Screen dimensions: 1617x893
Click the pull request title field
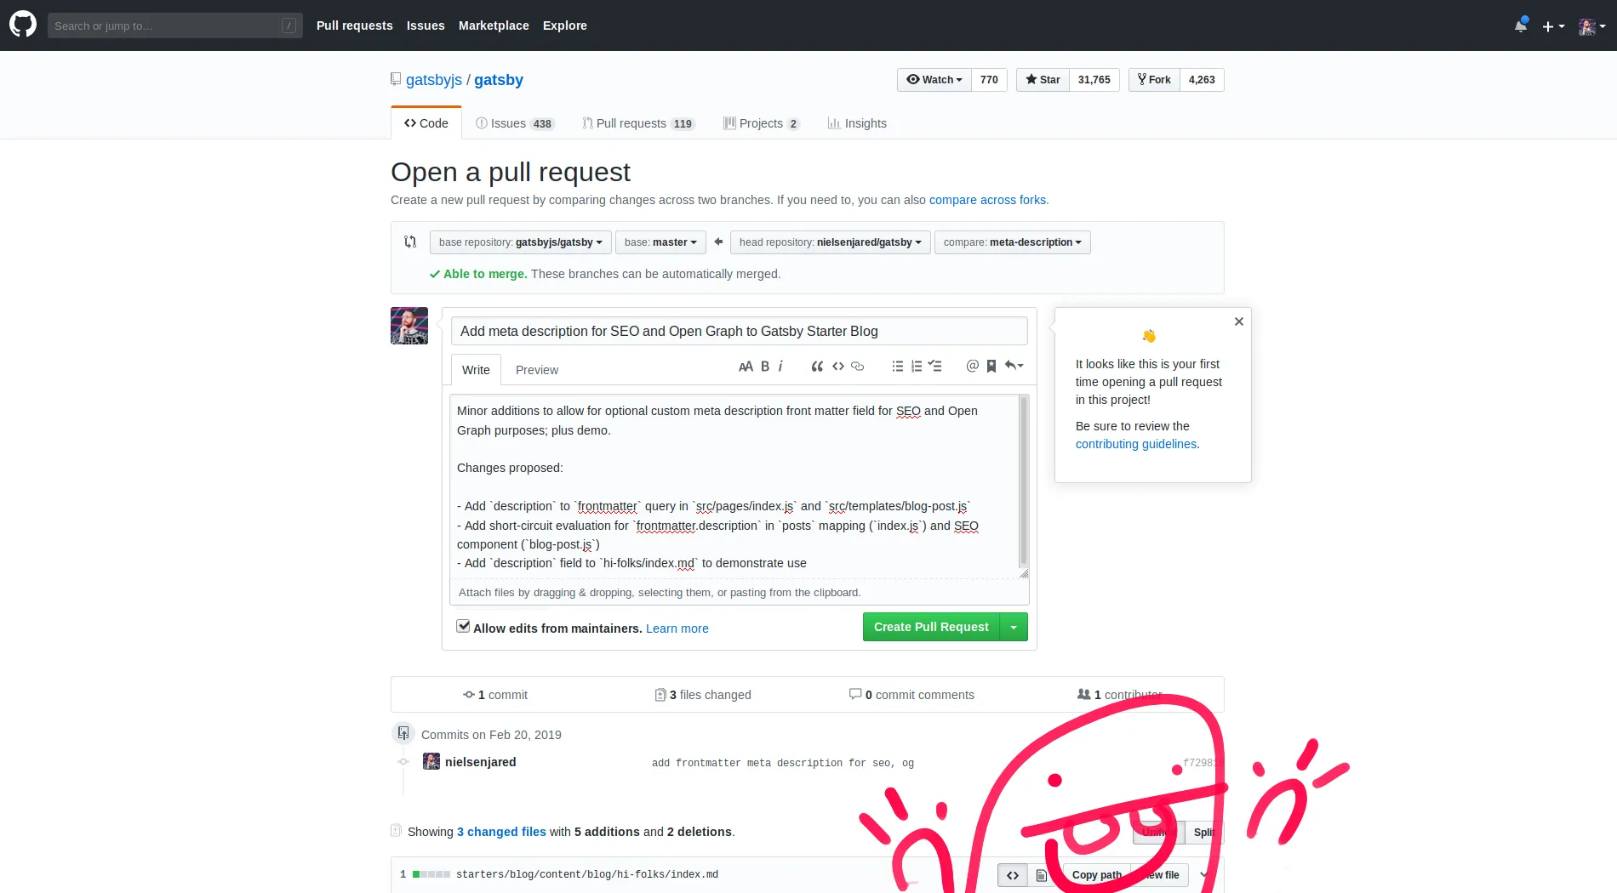[x=739, y=331]
